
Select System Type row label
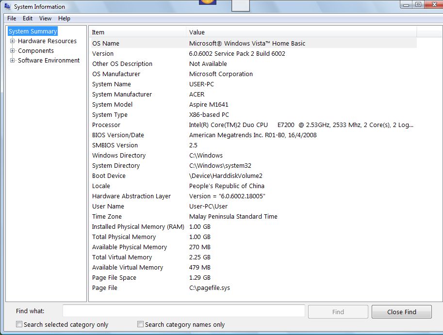110,114
